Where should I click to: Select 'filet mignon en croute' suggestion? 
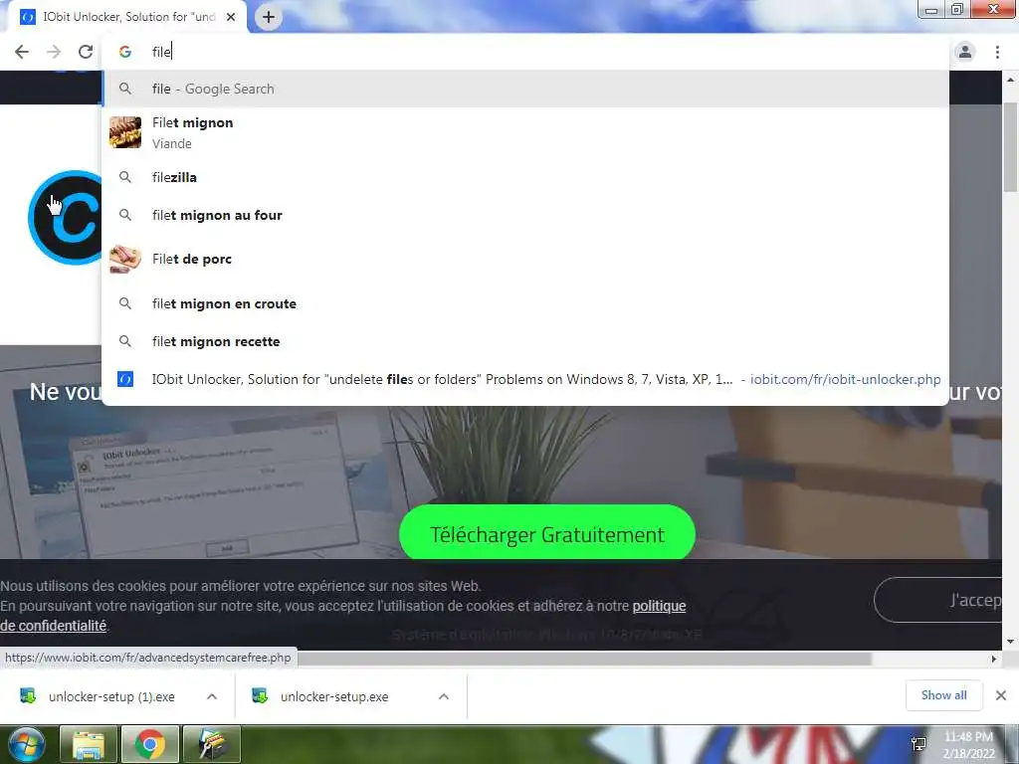pos(525,303)
